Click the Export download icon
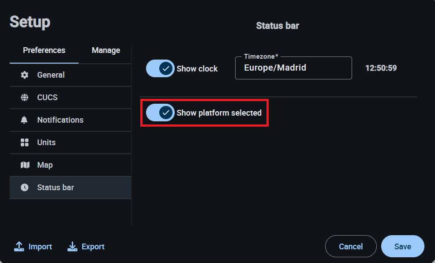The image size is (435, 263). 72,247
